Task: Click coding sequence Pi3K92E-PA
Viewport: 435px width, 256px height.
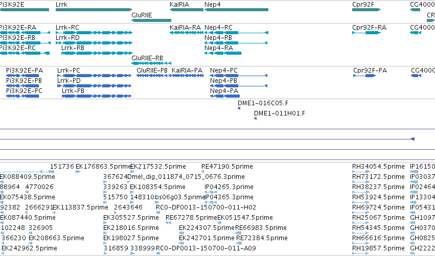Action: [x=22, y=76]
